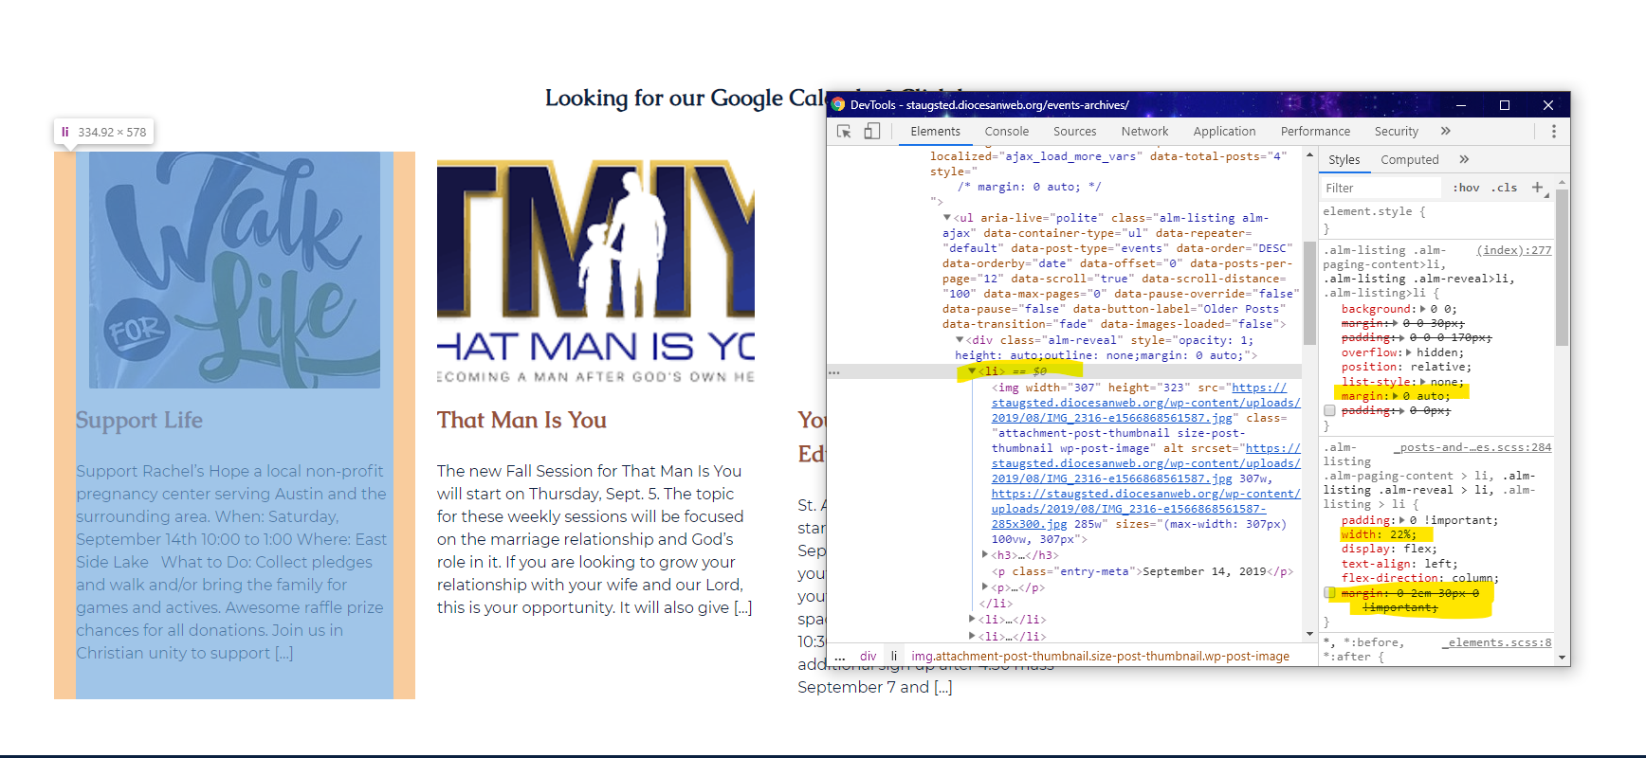Open the DevTools three-dot customize menu
Screen dimensions: 1646x758
pos(1553,132)
